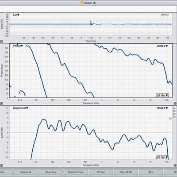The width and height of the screenshot is (177, 177).
Task: Open the Phase plot type dropdown
Action: (18, 46)
